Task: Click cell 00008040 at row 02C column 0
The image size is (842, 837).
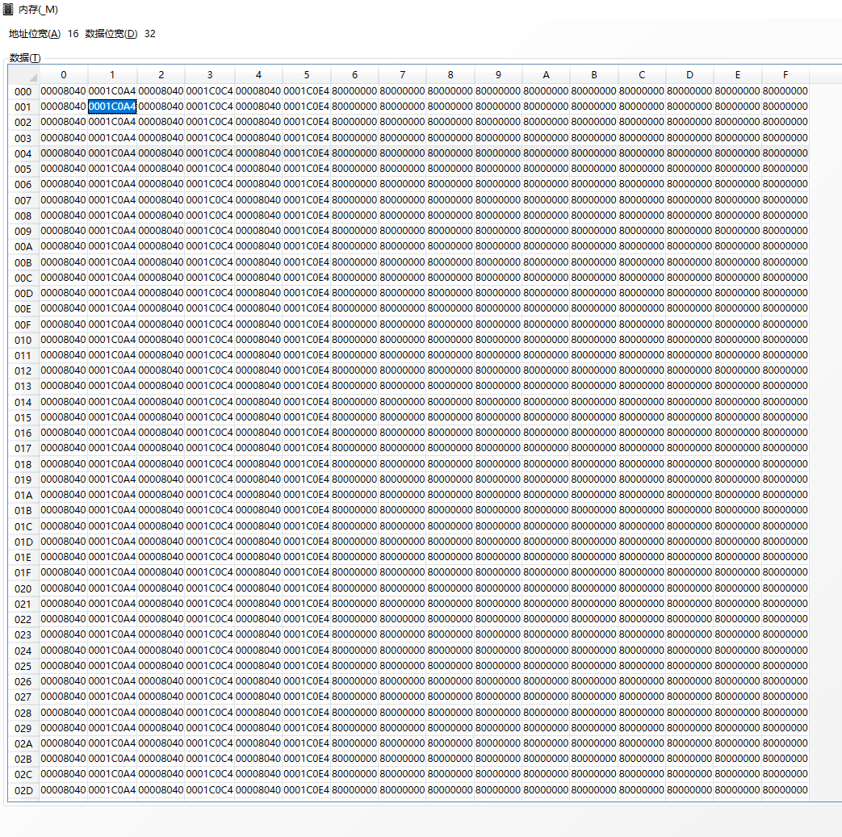Action: 63,774
